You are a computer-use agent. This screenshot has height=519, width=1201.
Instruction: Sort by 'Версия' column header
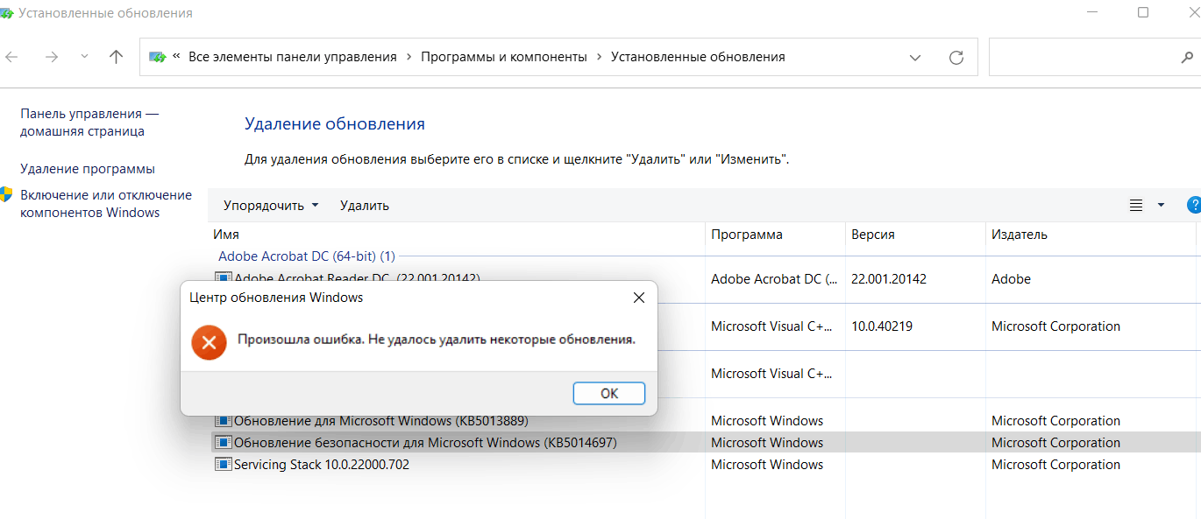pos(873,235)
